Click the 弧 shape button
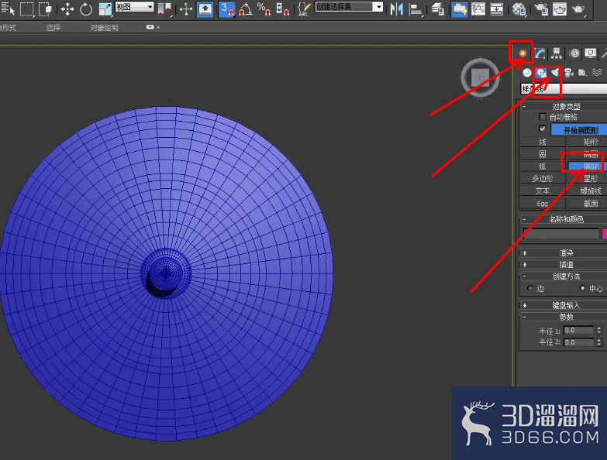Image resolution: width=607 pixels, height=460 pixels. pyautogui.click(x=543, y=166)
